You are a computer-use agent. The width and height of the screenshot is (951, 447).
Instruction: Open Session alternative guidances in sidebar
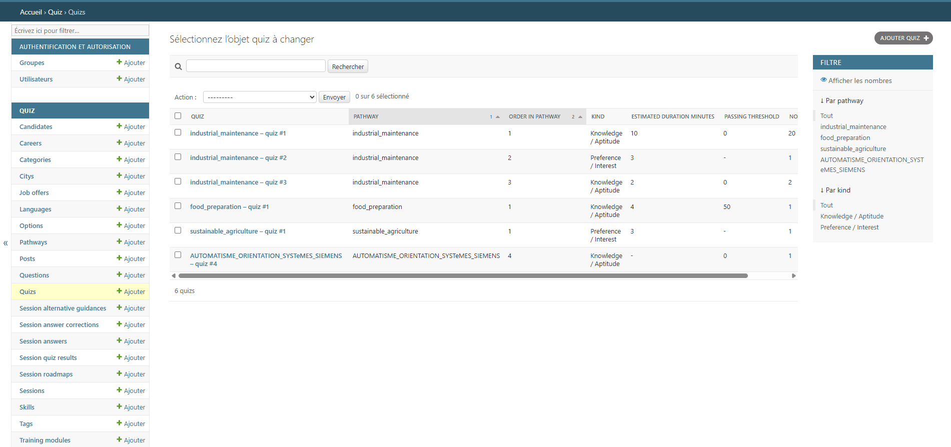coord(63,308)
